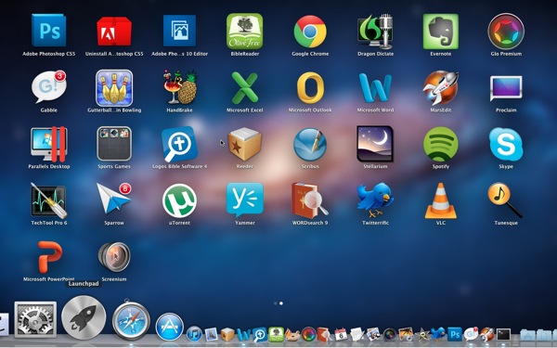Open Yammer
The image size is (557, 348).
[245, 200]
